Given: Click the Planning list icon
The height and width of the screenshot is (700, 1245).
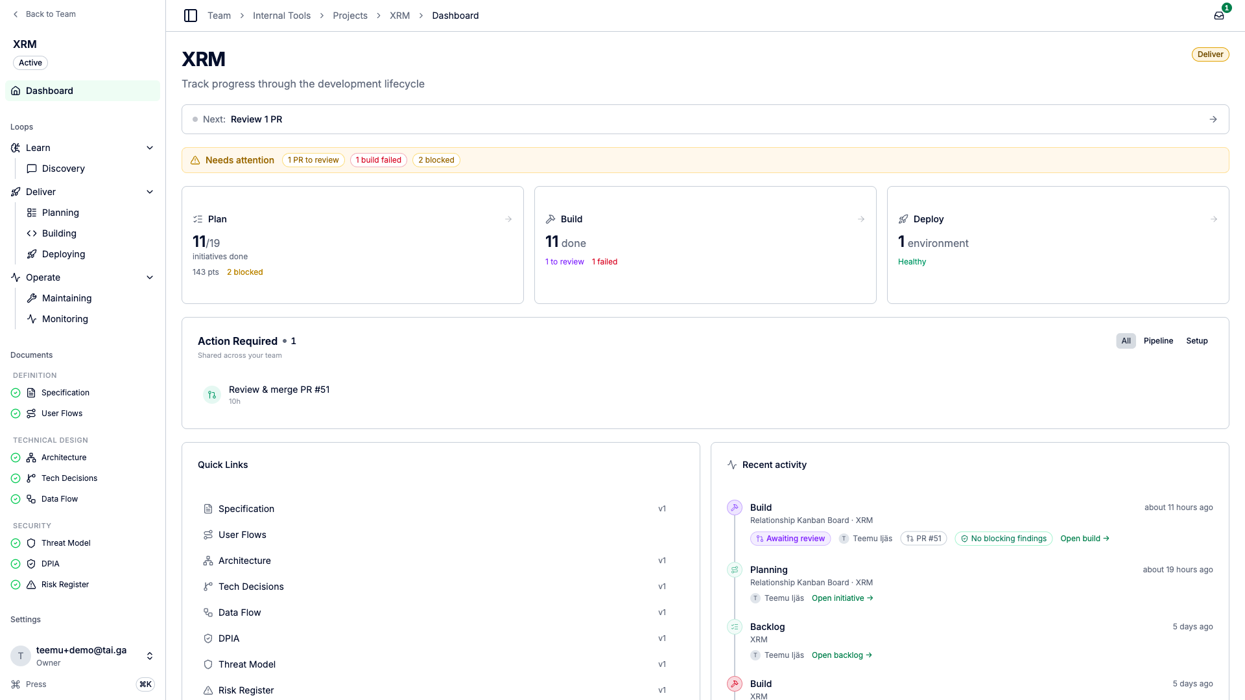Looking at the screenshot, I should pos(32,213).
